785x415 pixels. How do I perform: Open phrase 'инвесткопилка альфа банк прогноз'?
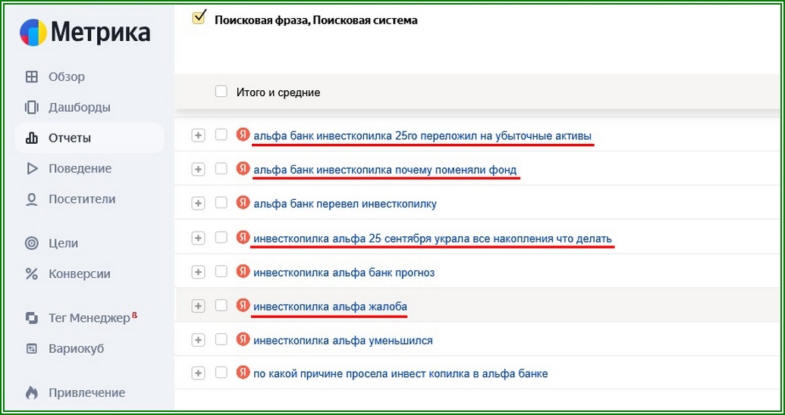344,273
